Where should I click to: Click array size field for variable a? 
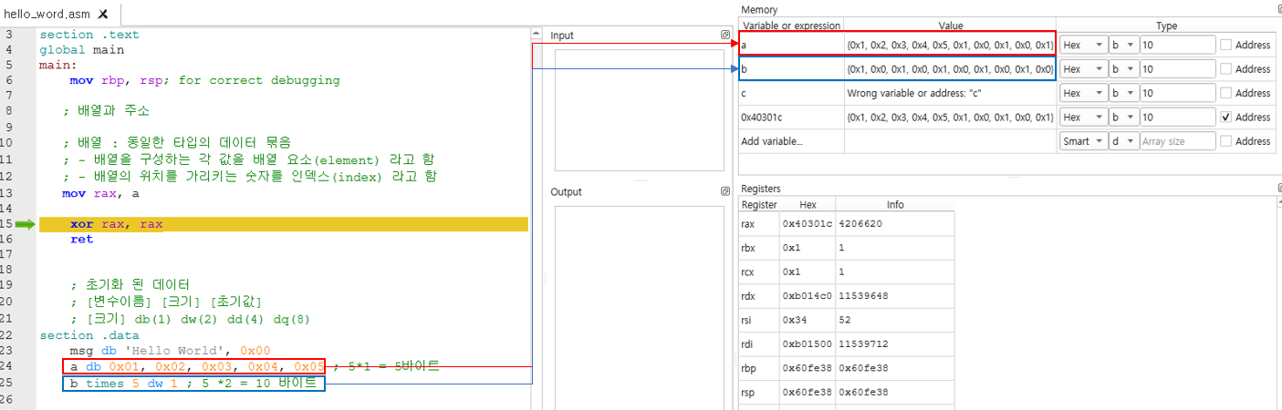1177,45
